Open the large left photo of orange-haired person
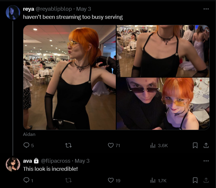The width and height of the screenshot is (216, 188). coord(70,77)
